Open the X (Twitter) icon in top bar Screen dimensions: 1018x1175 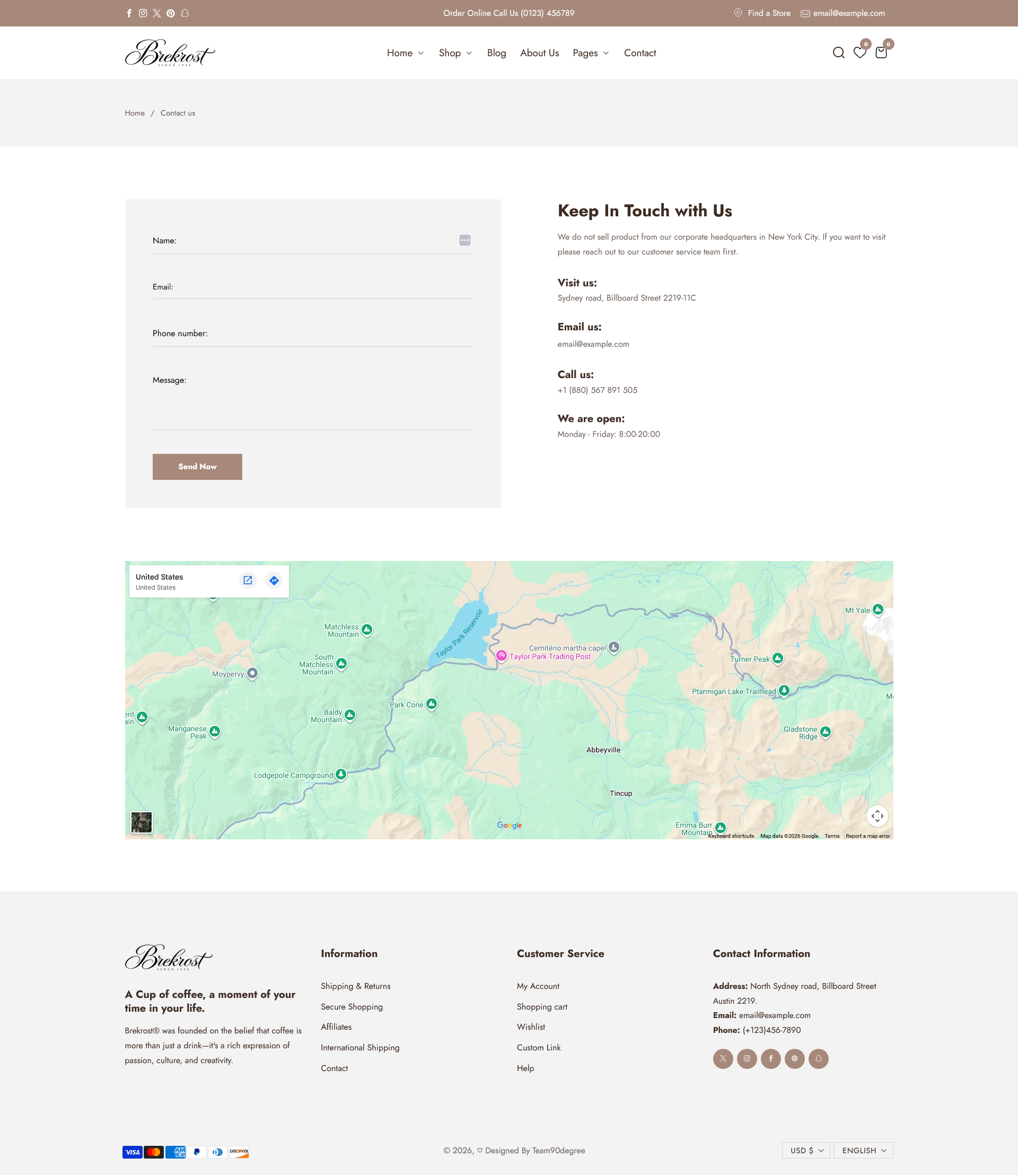(157, 13)
